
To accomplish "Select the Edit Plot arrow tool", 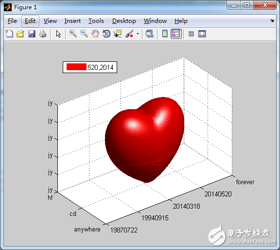I will [58, 34].
